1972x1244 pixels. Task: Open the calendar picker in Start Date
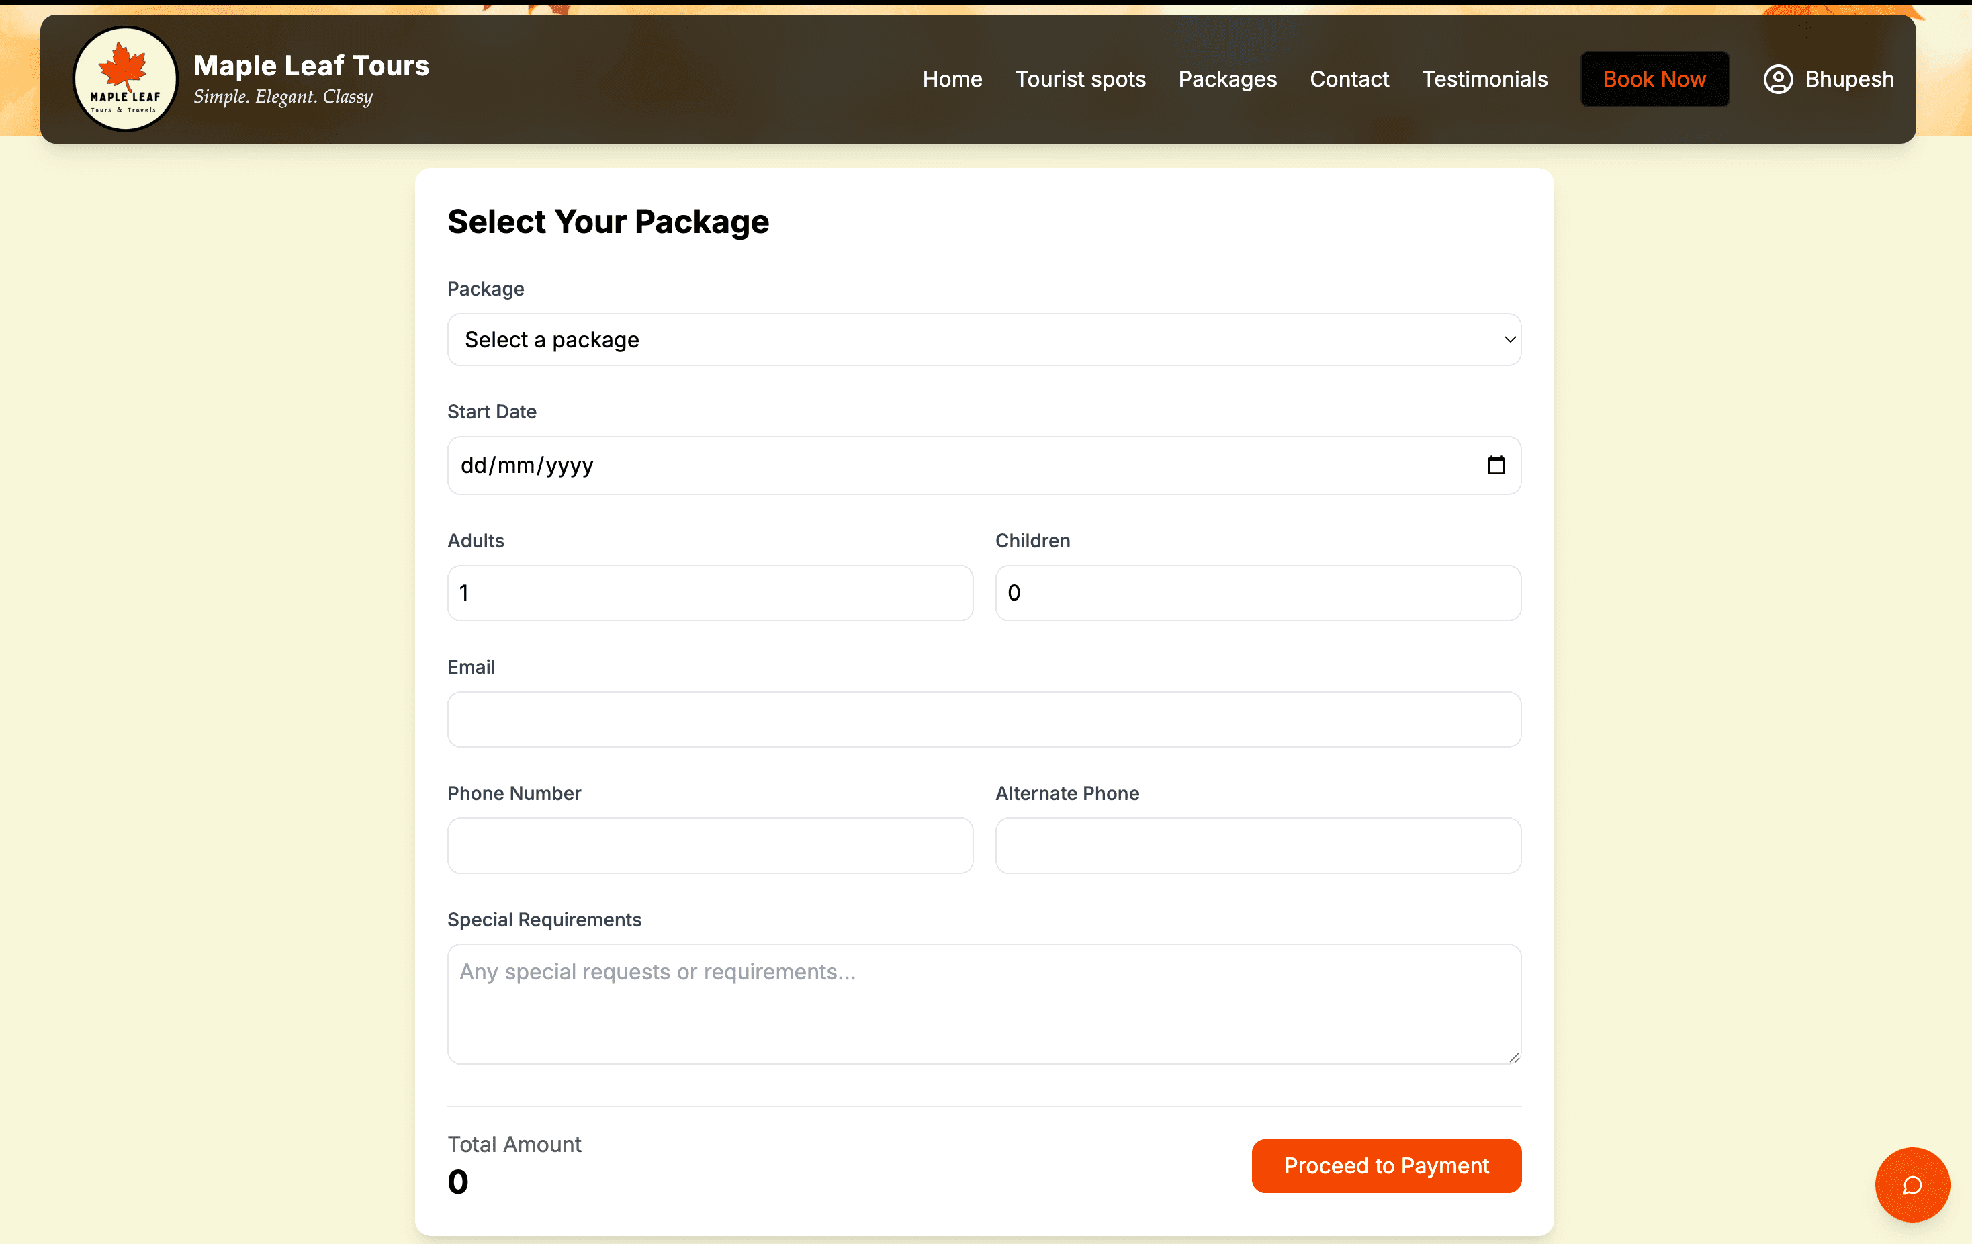pos(1495,465)
